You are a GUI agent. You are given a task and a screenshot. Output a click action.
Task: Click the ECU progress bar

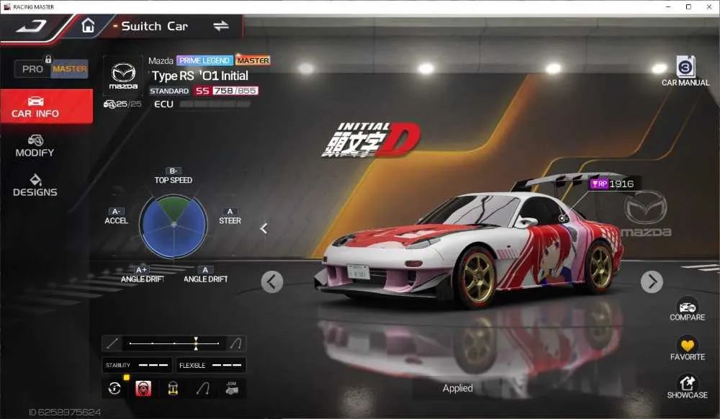215,104
